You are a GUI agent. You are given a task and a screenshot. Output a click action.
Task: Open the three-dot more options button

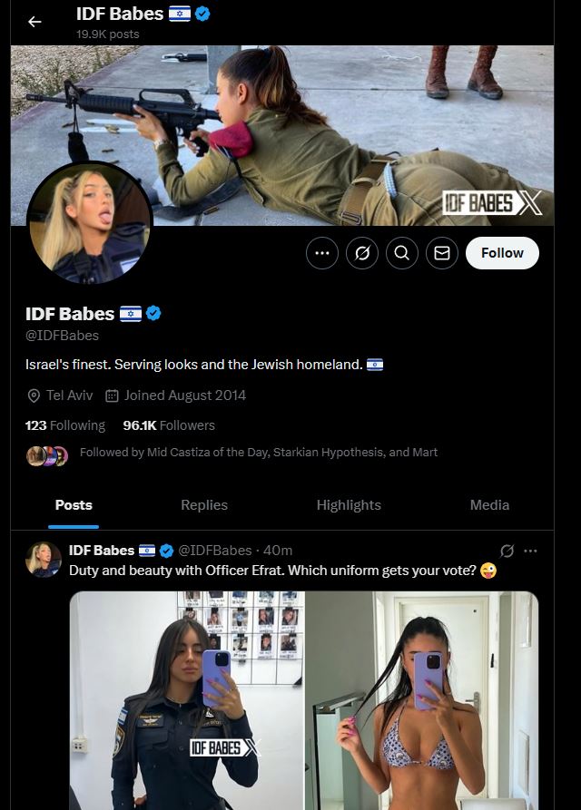pos(322,253)
